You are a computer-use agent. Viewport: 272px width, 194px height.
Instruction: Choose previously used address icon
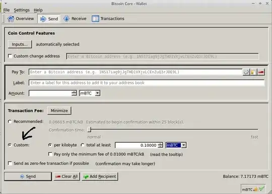[x=246, y=72]
